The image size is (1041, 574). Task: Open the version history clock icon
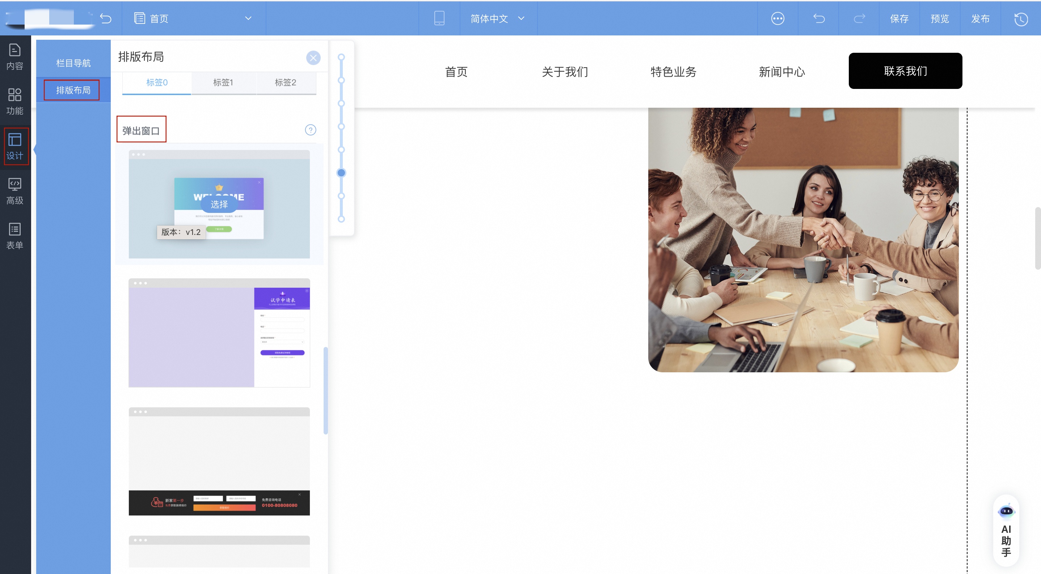pyautogui.click(x=1020, y=19)
